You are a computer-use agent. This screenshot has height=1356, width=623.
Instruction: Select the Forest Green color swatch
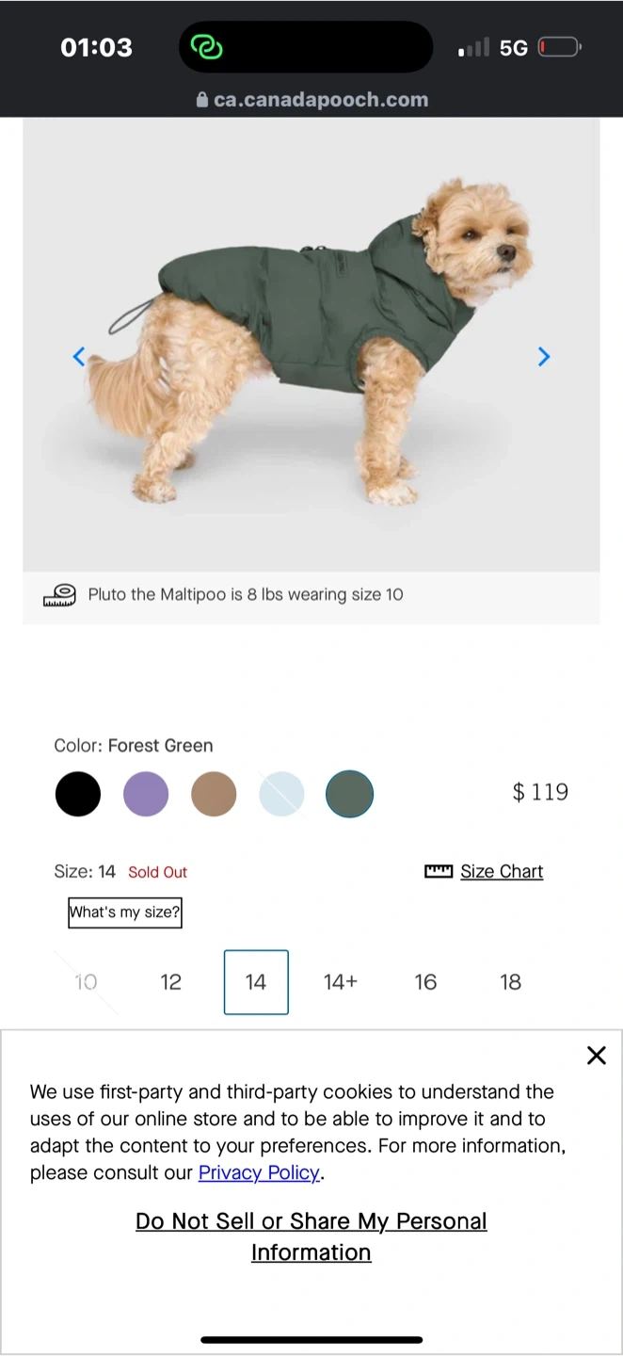click(x=349, y=794)
